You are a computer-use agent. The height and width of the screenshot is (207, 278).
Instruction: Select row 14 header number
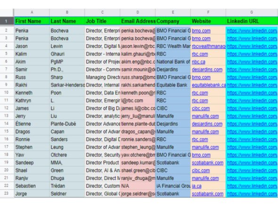(x=7, y=124)
